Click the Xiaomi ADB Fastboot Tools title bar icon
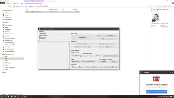The image size is (174, 98). point(39,29)
